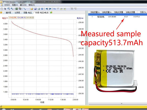Go to previous with left arrow

point(47,9)
